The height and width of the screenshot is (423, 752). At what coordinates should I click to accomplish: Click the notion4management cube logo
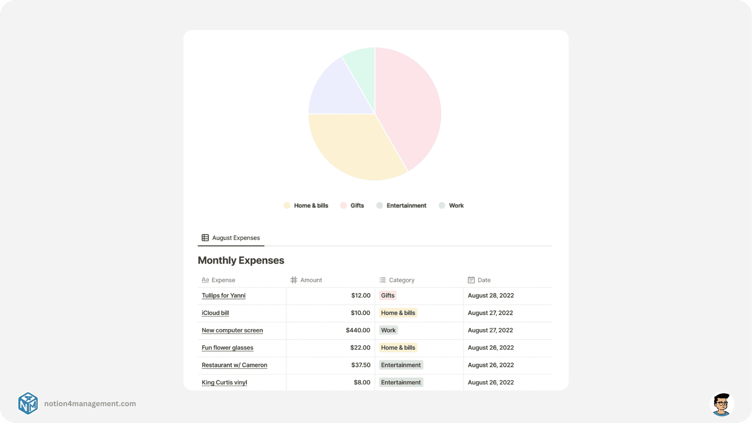pos(27,403)
